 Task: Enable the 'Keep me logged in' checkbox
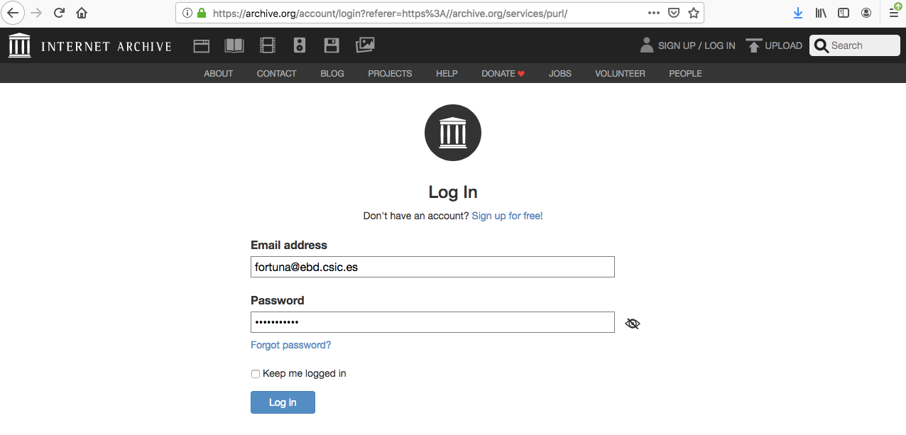tap(256, 374)
